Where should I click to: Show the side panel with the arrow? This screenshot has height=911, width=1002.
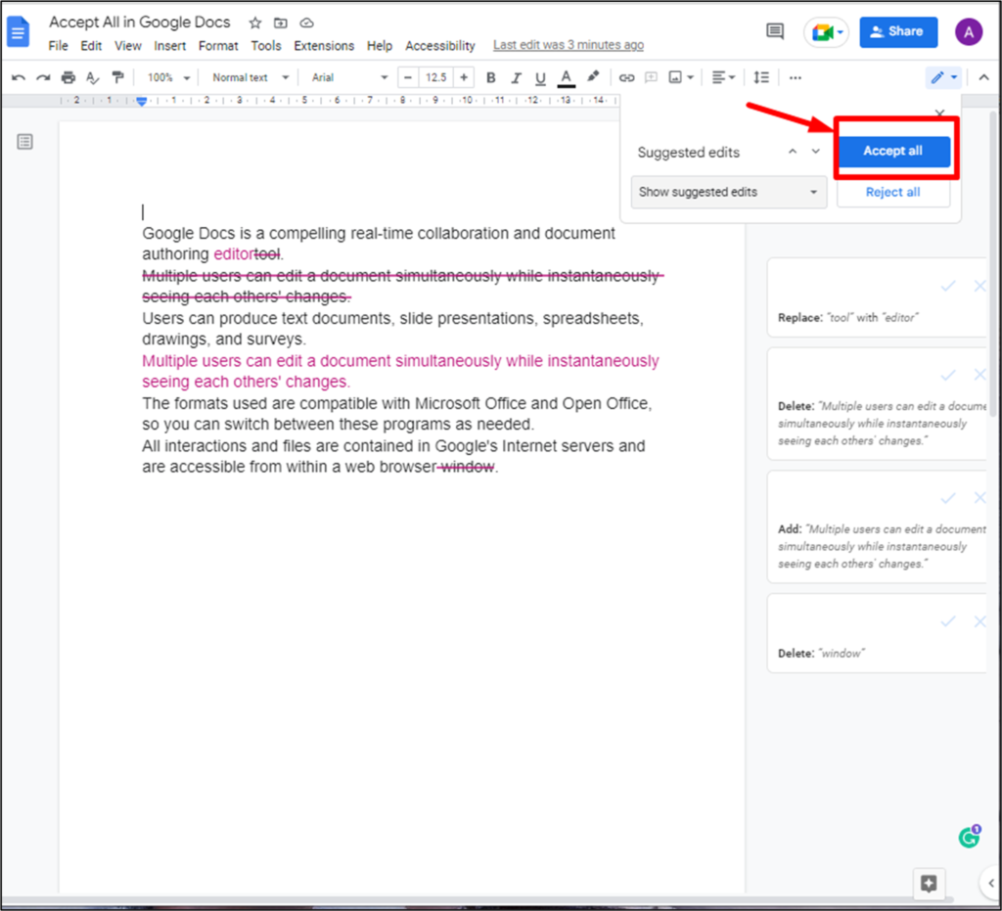point(990,884)
